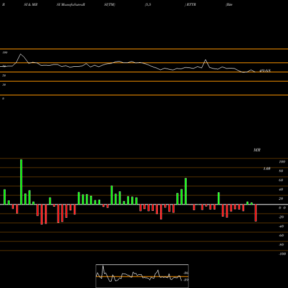The width and height of the screenshot is (288, 288).
Task: Click the -80 label on the MR axis
Action: click(x=281, y=245)
